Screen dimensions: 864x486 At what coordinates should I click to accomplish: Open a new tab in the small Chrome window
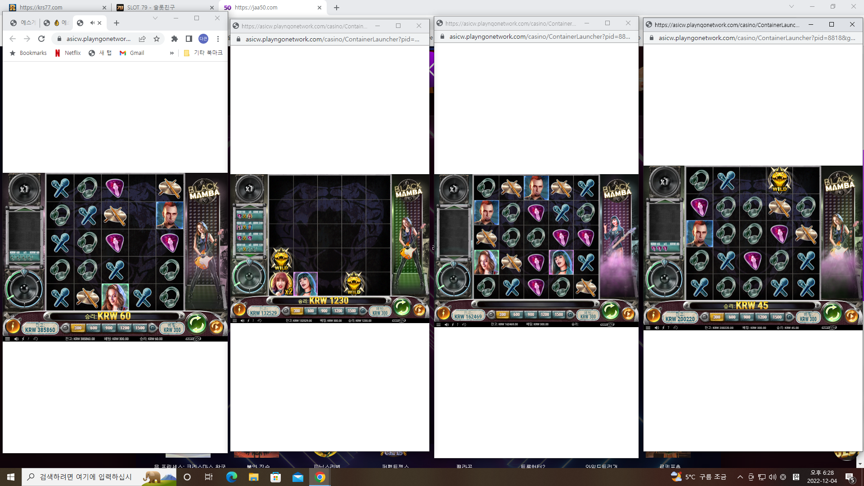[x=117, y=23]
